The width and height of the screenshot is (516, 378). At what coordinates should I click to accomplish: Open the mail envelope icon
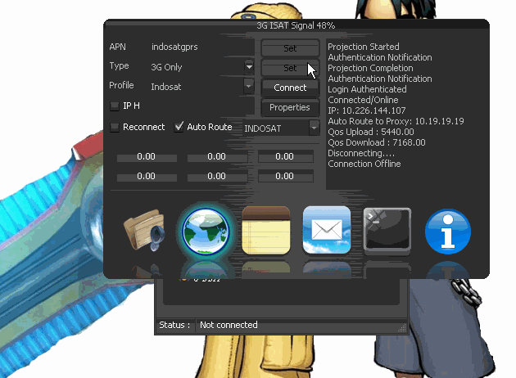coord(327,230)
